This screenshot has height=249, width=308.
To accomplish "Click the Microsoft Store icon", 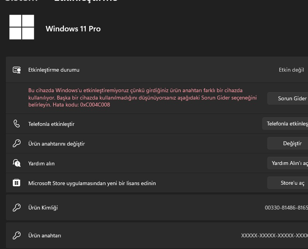I will tap(17, 183).
